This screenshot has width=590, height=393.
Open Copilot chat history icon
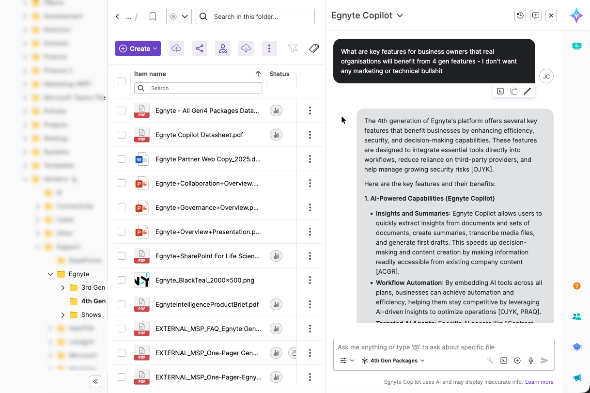[x=520, y=16]
